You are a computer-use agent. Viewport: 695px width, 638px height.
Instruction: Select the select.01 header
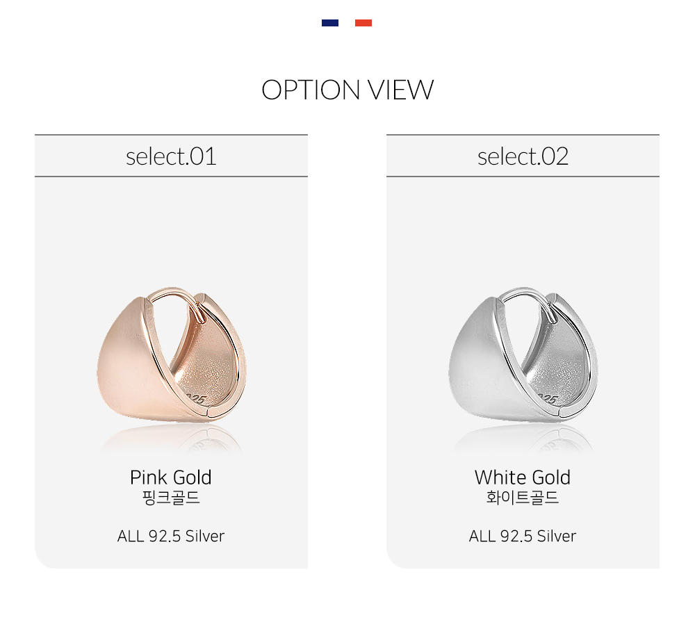pyautogui.click(x=171, y=156)
